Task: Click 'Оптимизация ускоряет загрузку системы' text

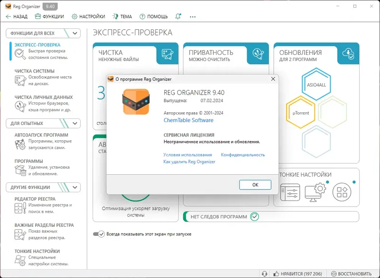Action: coord(136,212)
